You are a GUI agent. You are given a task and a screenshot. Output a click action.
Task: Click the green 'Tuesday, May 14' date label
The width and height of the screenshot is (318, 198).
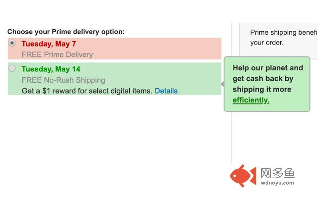pos(51,69)
